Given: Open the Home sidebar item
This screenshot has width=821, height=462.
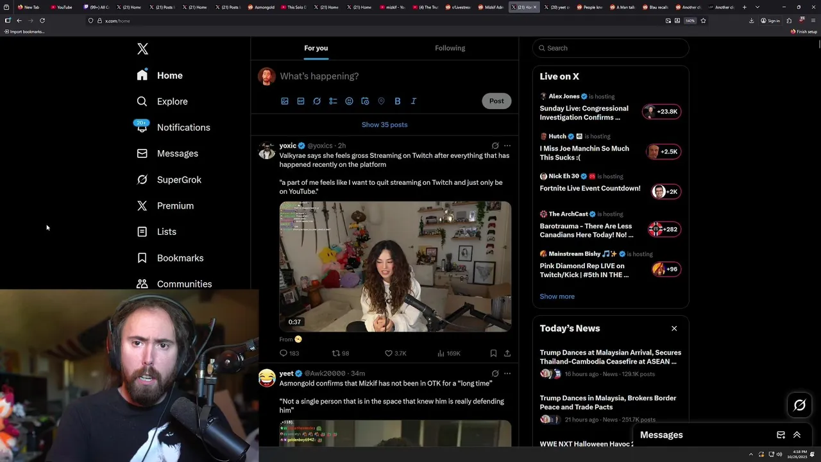Looking at the screenshot, I should [x=160, y=76].
